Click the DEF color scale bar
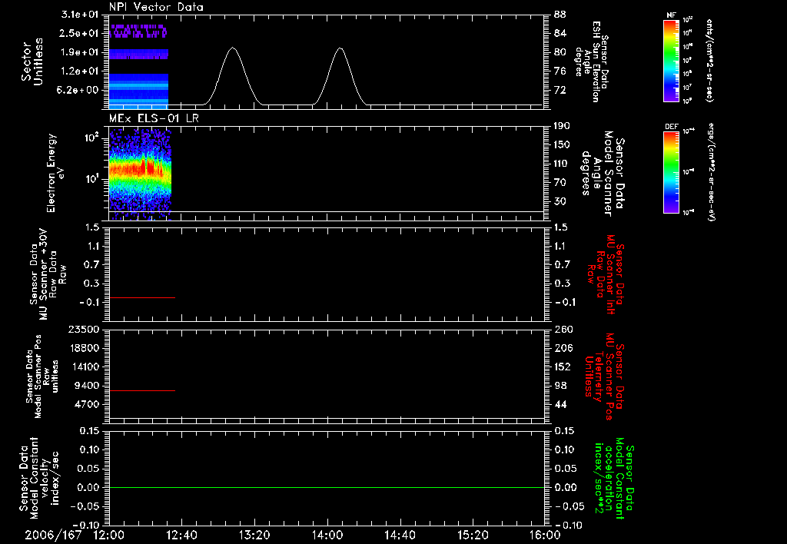Viewport: 787px width, 544px height. [x=671, y=172]
